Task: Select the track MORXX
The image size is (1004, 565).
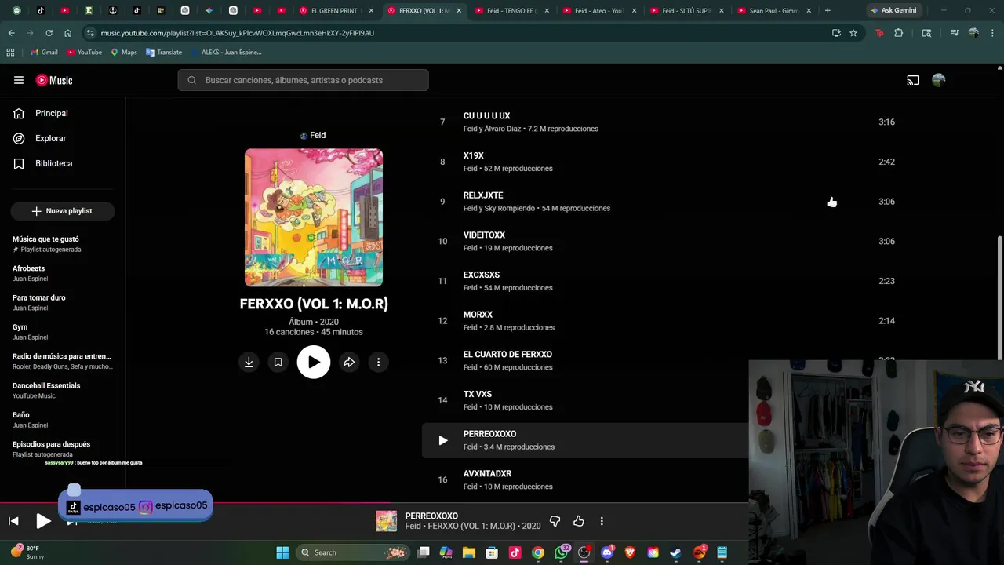Action: click(478, 315)
